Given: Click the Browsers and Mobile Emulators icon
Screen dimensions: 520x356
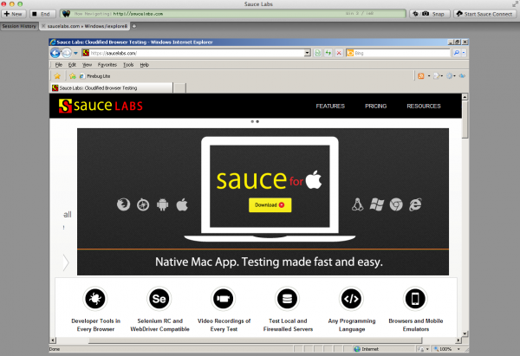Looking at the screenshot, I should pyautogui.click(x=415, y=299).
